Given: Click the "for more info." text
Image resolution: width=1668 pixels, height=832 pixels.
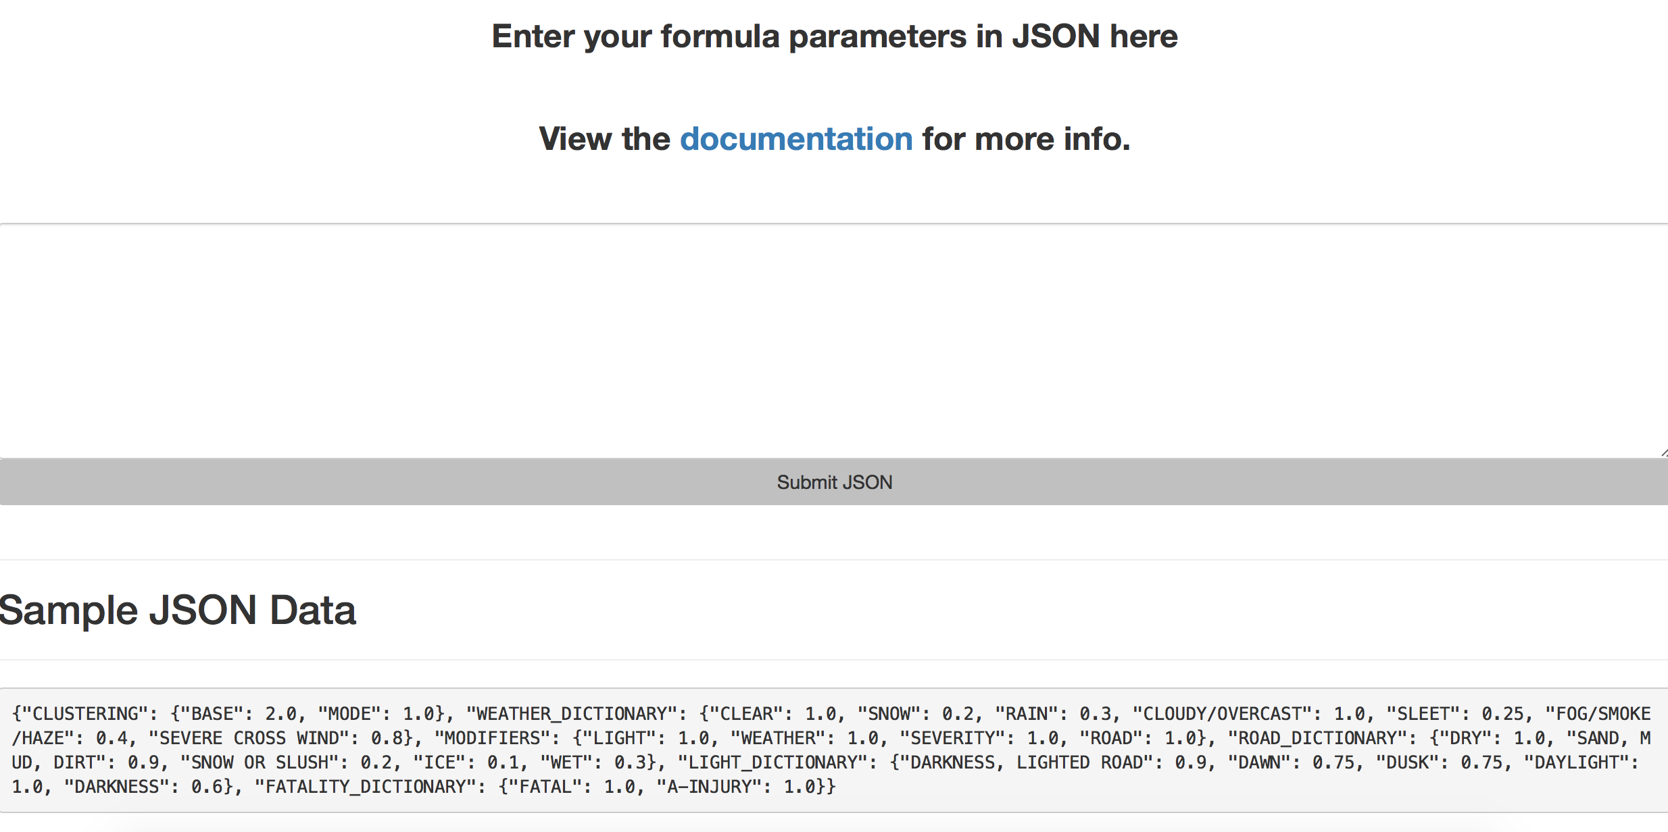Looking at the screenshot, I should pyautogui.click(x=1027, y=139).
